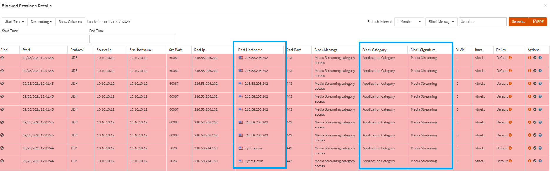
Task: Click the checkmark action icon in the first row
Action: [535, 58]
